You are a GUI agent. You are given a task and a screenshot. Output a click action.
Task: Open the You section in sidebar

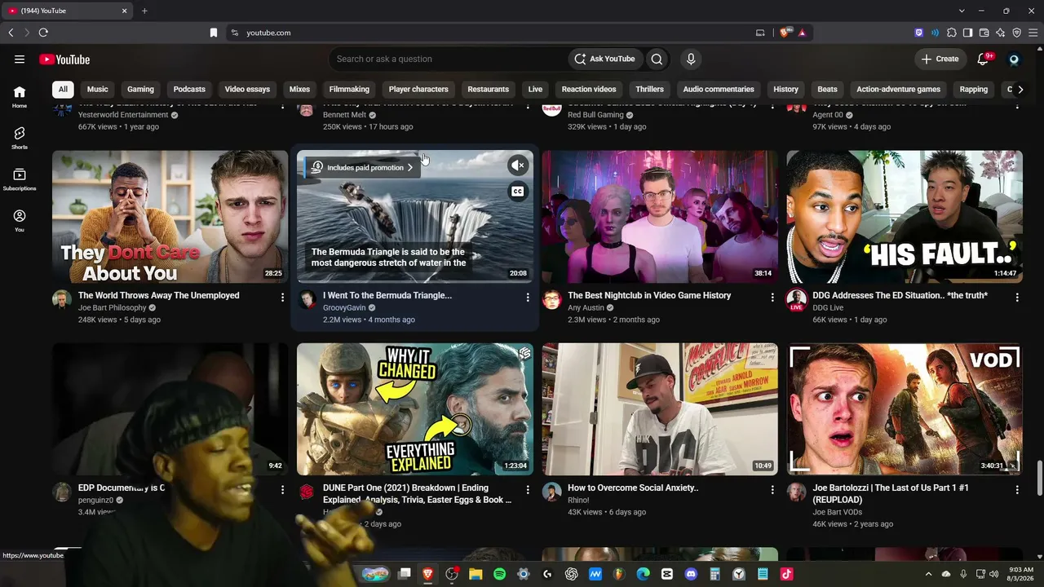(x=20, y=220)
